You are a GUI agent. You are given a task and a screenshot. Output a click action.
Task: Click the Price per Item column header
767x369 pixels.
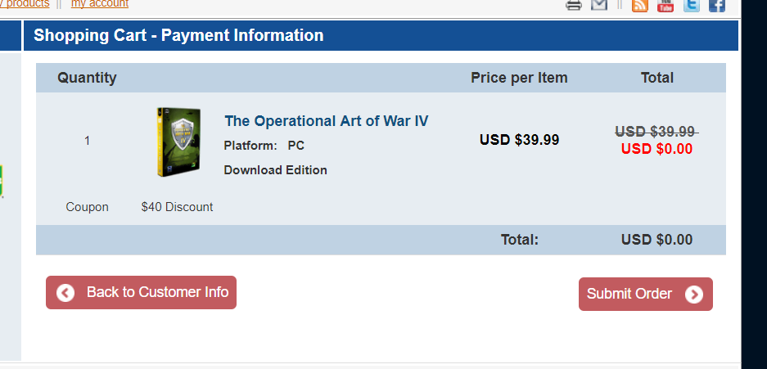(x=519, y=78)
